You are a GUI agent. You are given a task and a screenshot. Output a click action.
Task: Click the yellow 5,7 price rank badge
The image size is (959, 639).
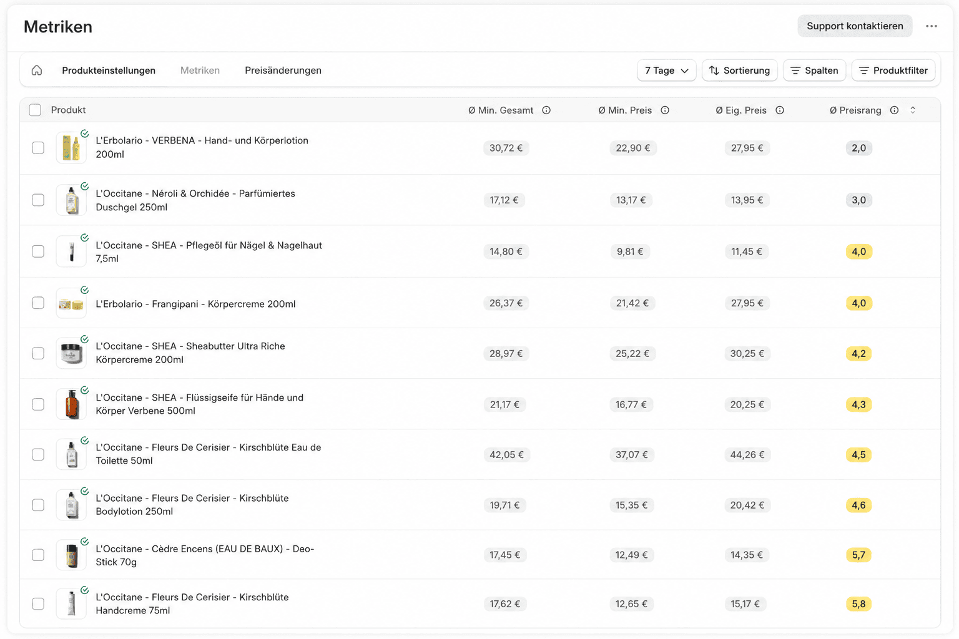858,555
